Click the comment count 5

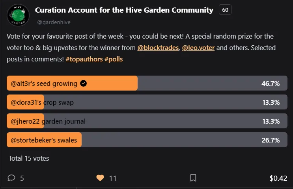[22, 178]
